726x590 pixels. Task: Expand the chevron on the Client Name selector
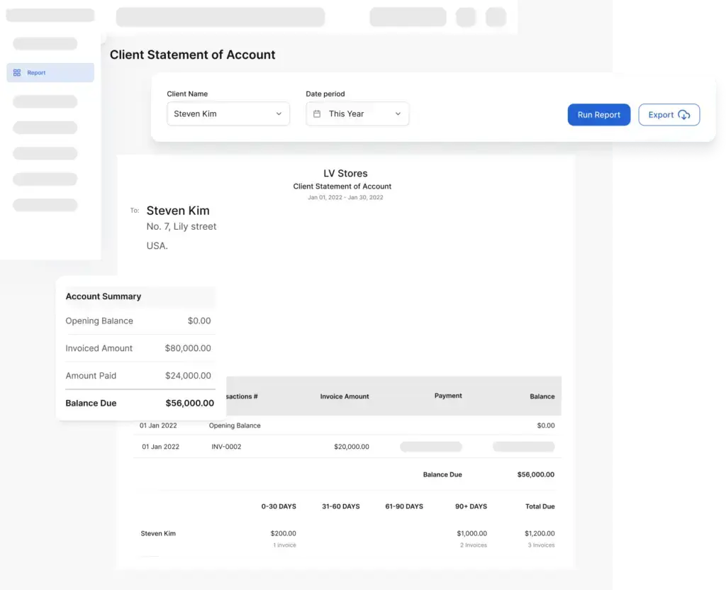(x=279, y=113)
